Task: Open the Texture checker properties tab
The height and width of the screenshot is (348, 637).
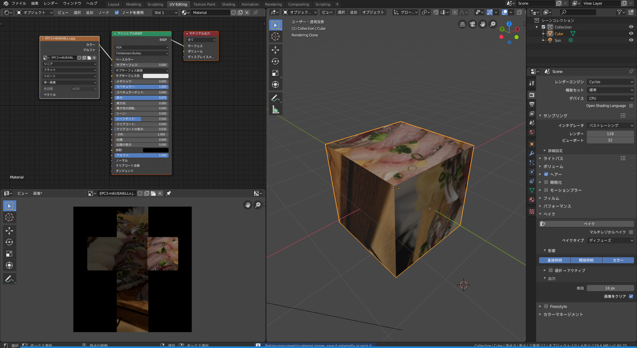Action: [x=532, y=212]
